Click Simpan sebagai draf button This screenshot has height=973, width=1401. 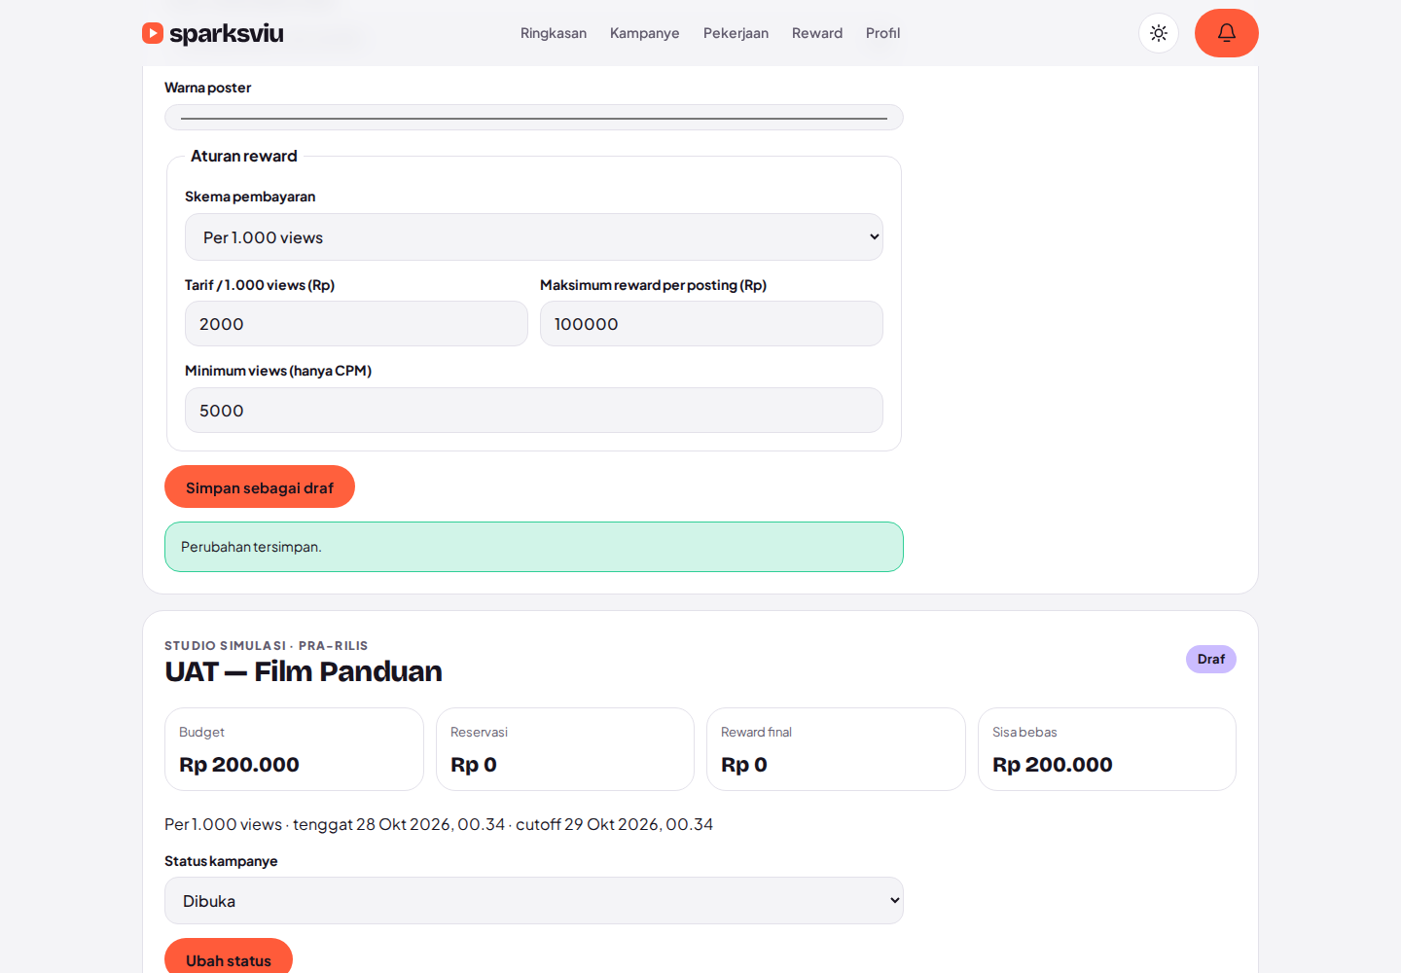[260, 486]
